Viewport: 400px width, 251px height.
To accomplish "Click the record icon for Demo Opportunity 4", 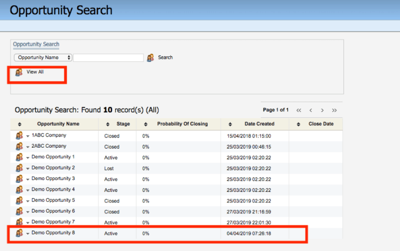I will (19, 190).
